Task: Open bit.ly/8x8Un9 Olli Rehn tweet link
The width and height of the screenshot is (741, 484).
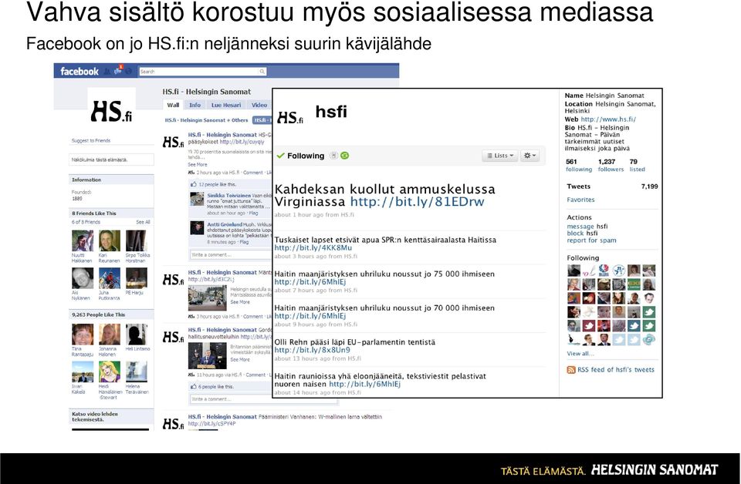Action: (313, 350)
